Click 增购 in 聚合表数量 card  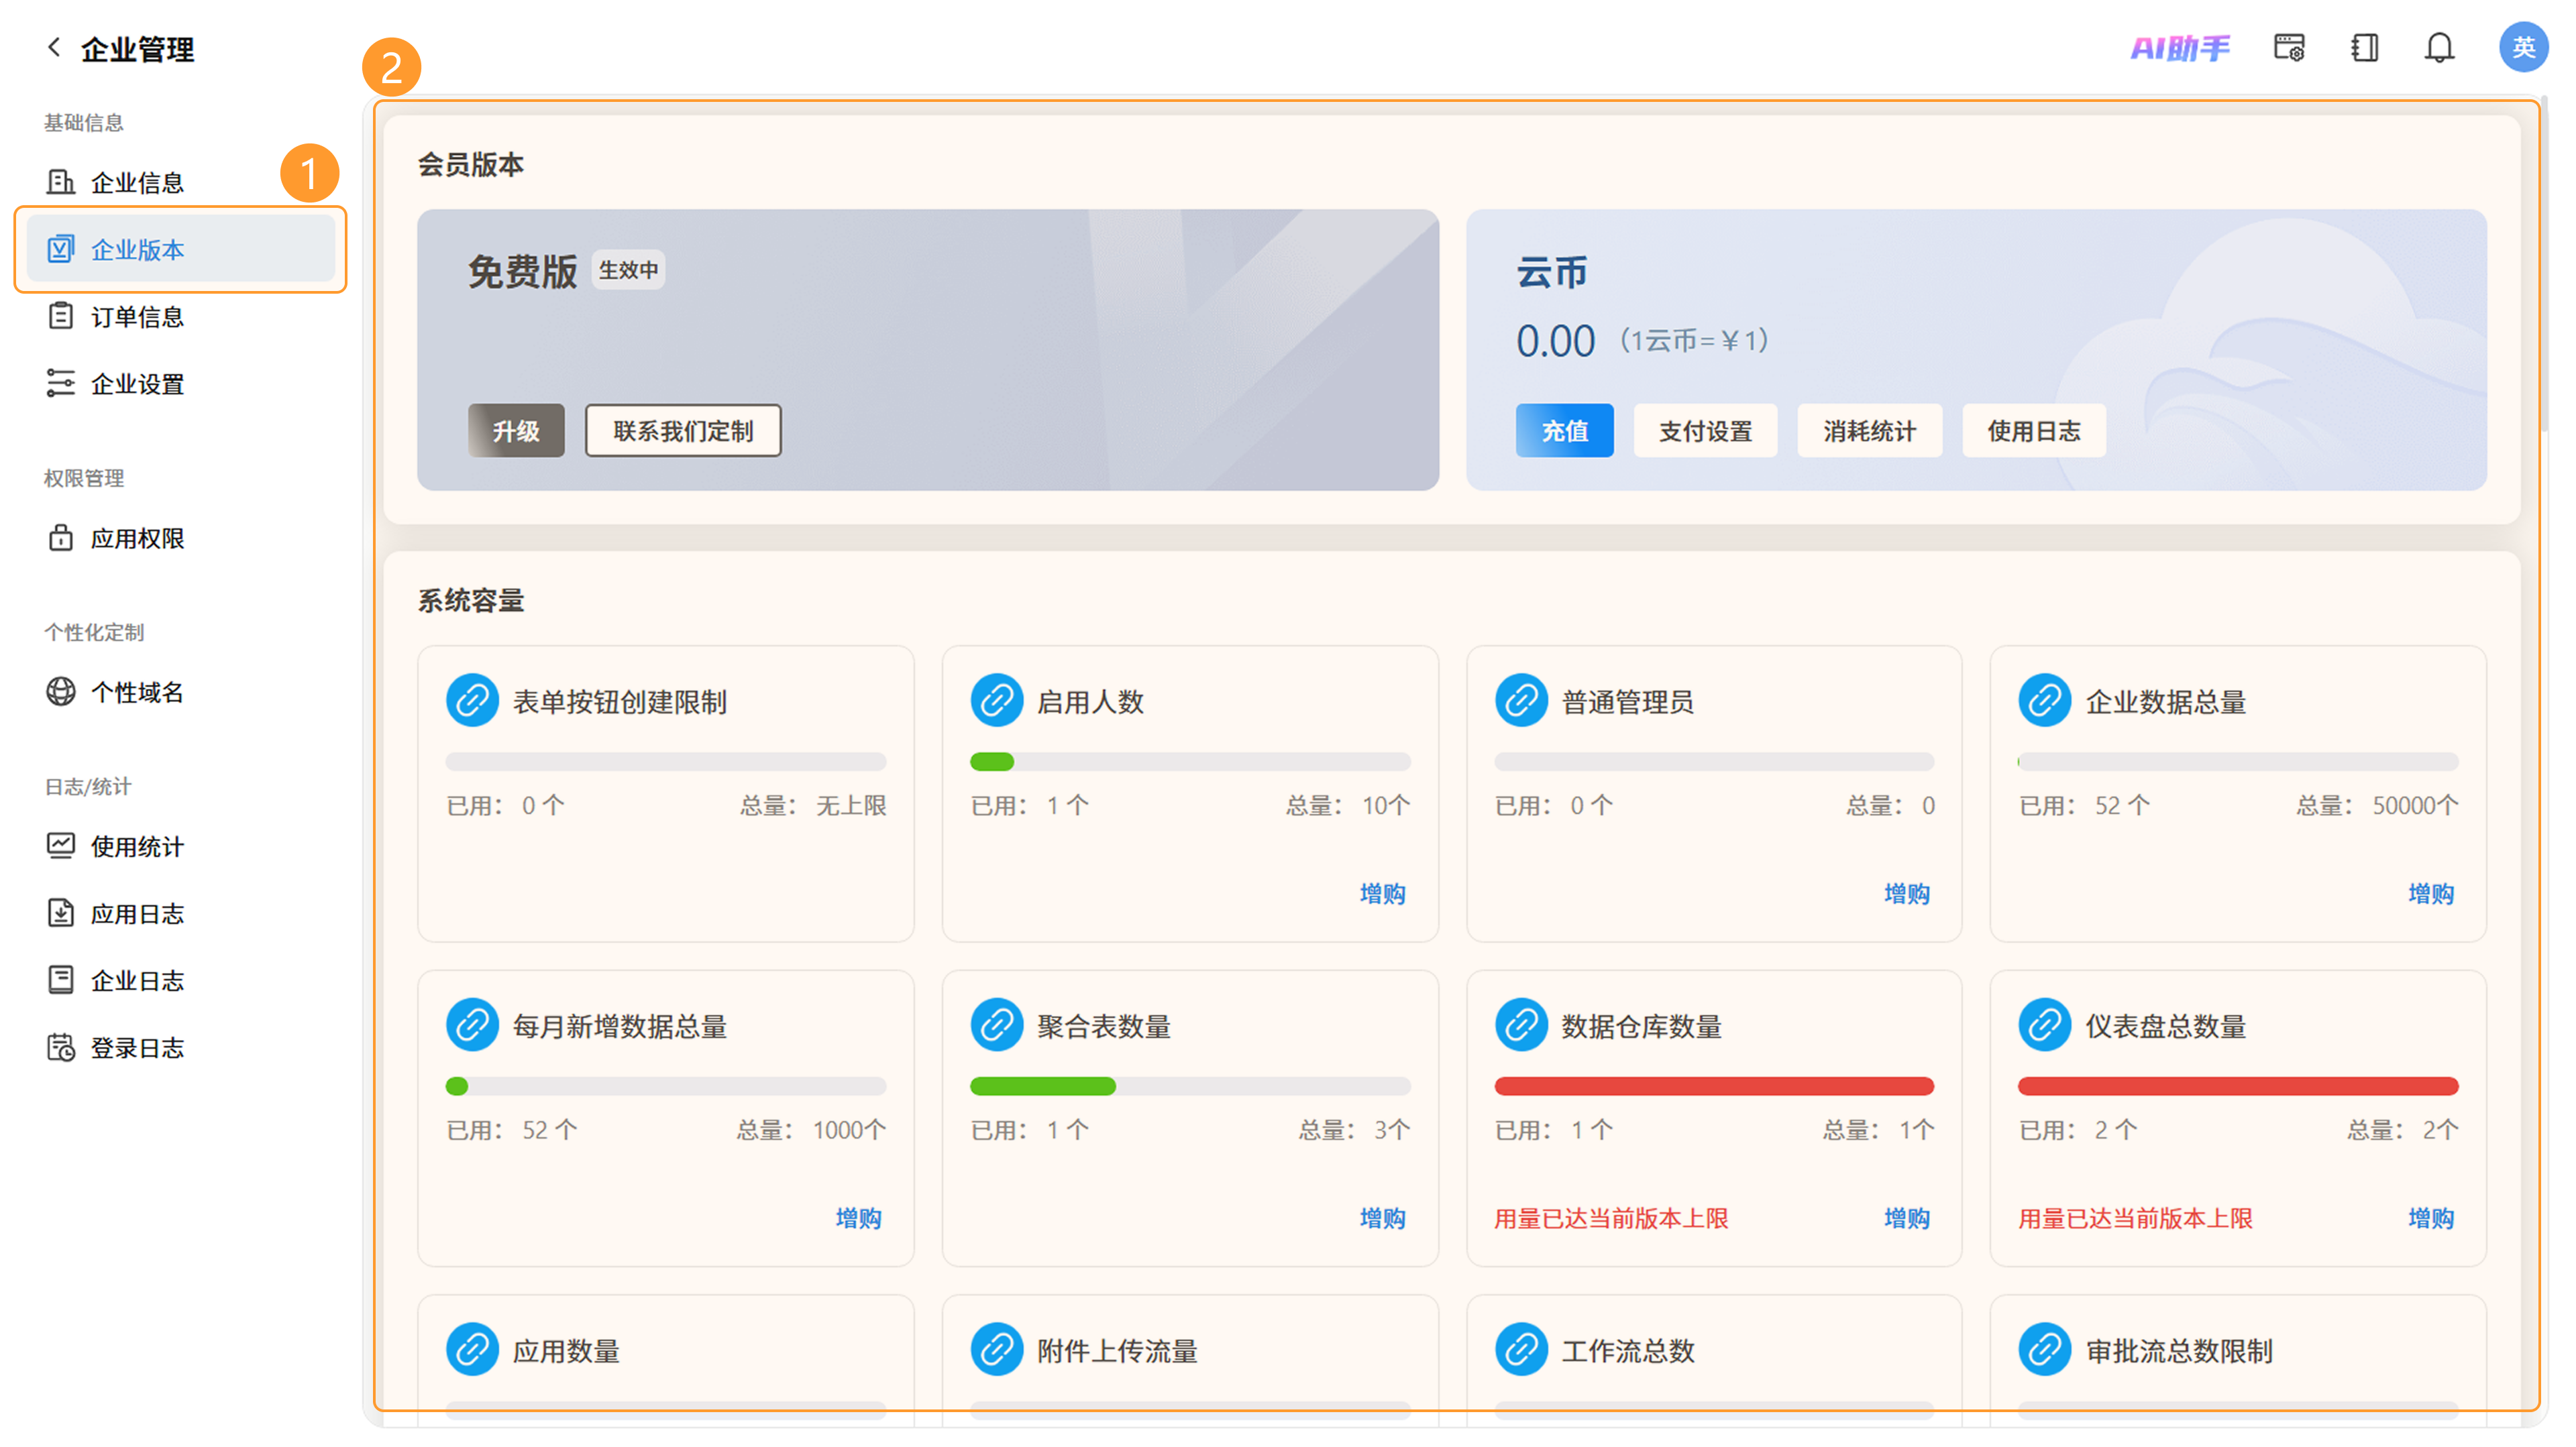1382,1217
